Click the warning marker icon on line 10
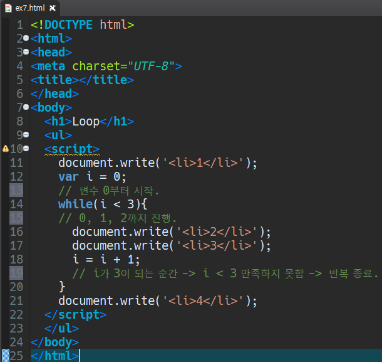 [x=6, y=149]
